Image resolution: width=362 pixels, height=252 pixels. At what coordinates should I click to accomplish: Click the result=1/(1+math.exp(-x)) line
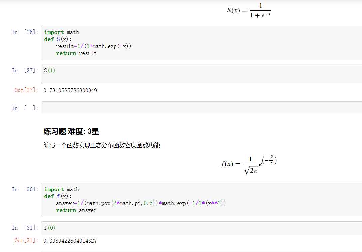click(93, 46)
